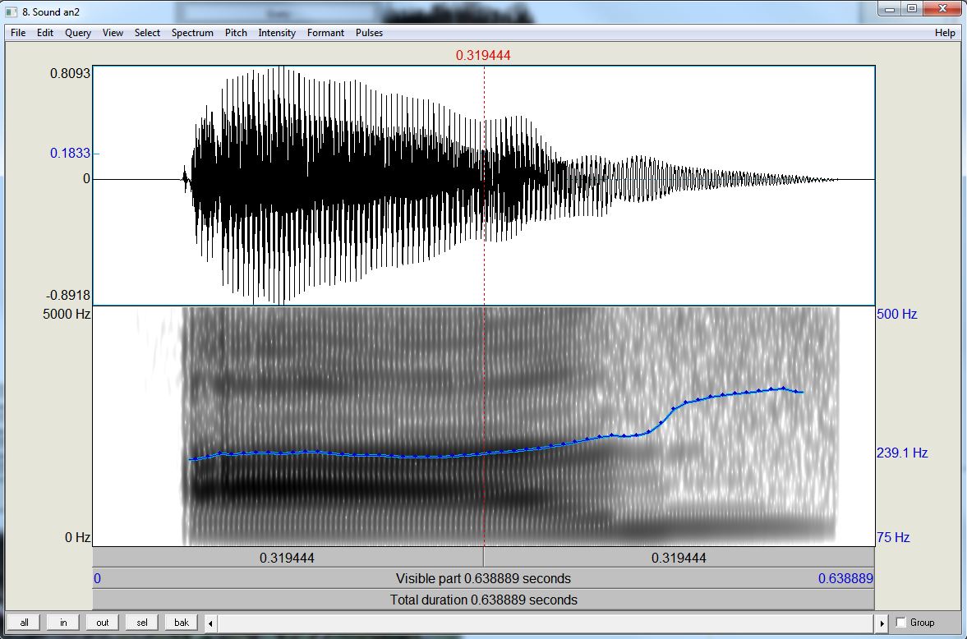Click the 500 Hz pitch ceiling label

(896, 314)
